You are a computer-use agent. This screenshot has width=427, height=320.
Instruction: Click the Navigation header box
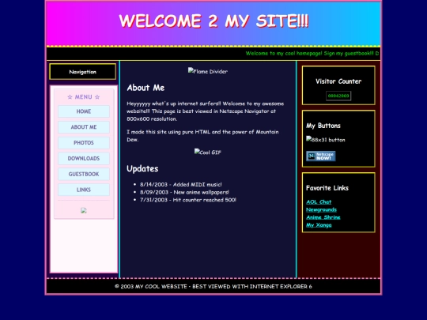[83, 72]
